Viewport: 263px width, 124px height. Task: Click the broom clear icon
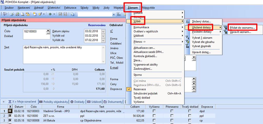click(x=40, y=14)
